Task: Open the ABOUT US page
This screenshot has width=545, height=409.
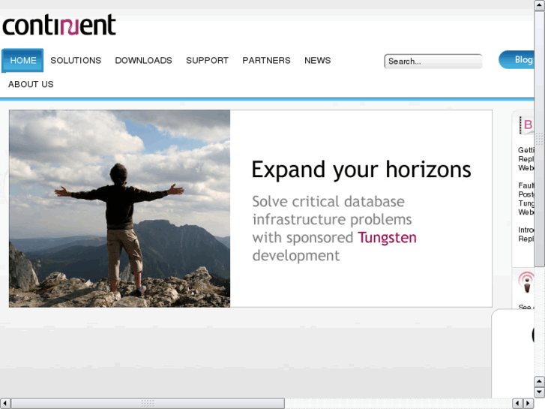Action: point(31,84)
